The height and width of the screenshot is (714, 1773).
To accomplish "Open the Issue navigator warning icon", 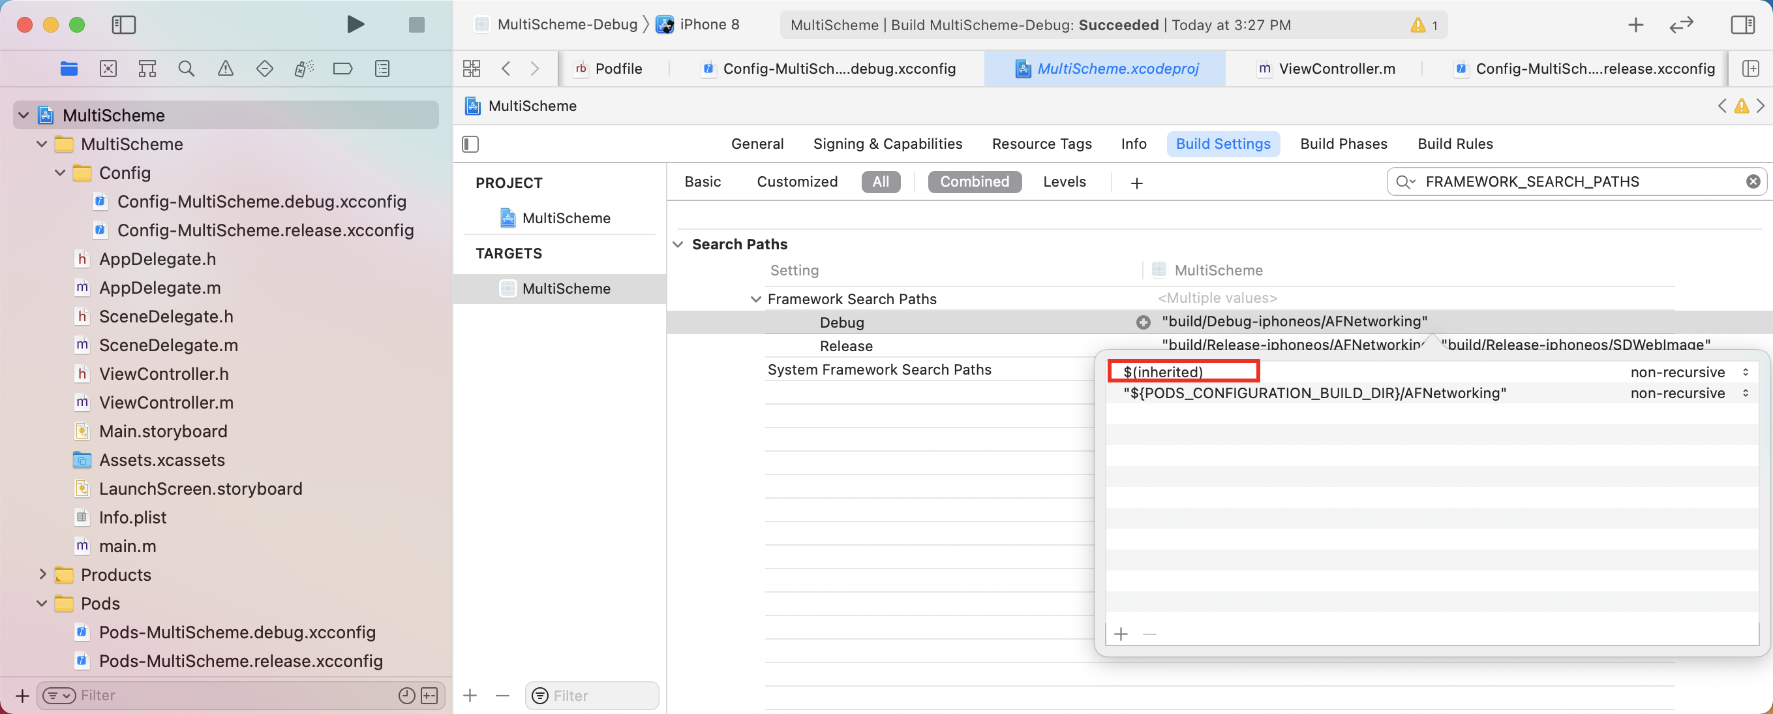I will pyautogui.click(x=225, y=68).
